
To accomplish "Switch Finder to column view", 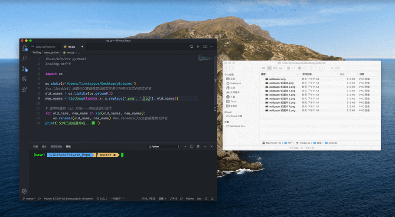I will click(x=275, y=68).
